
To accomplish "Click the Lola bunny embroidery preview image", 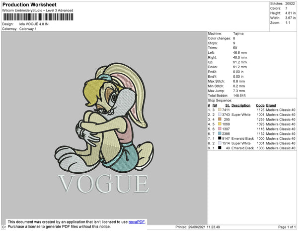I will coord(104,117).
